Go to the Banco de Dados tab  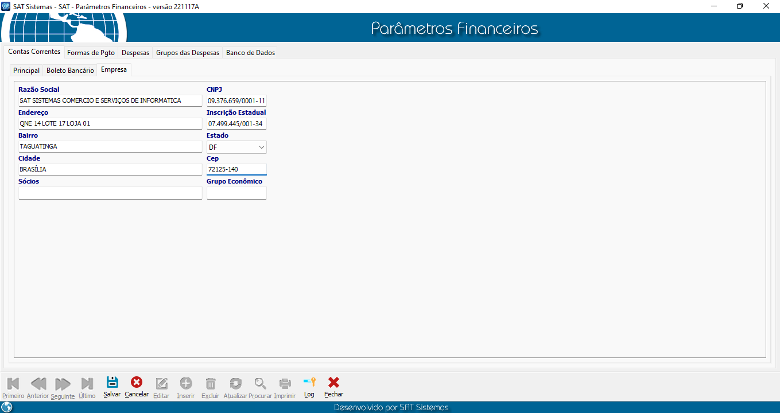250,53
